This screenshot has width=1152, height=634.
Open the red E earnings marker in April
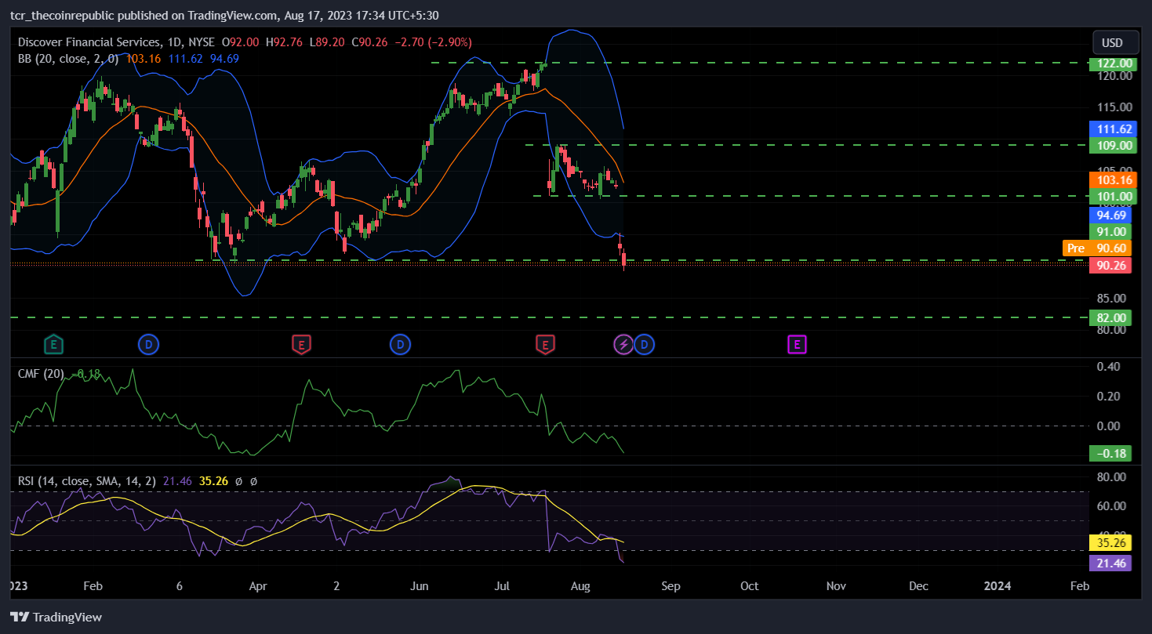tap(300, 343)
